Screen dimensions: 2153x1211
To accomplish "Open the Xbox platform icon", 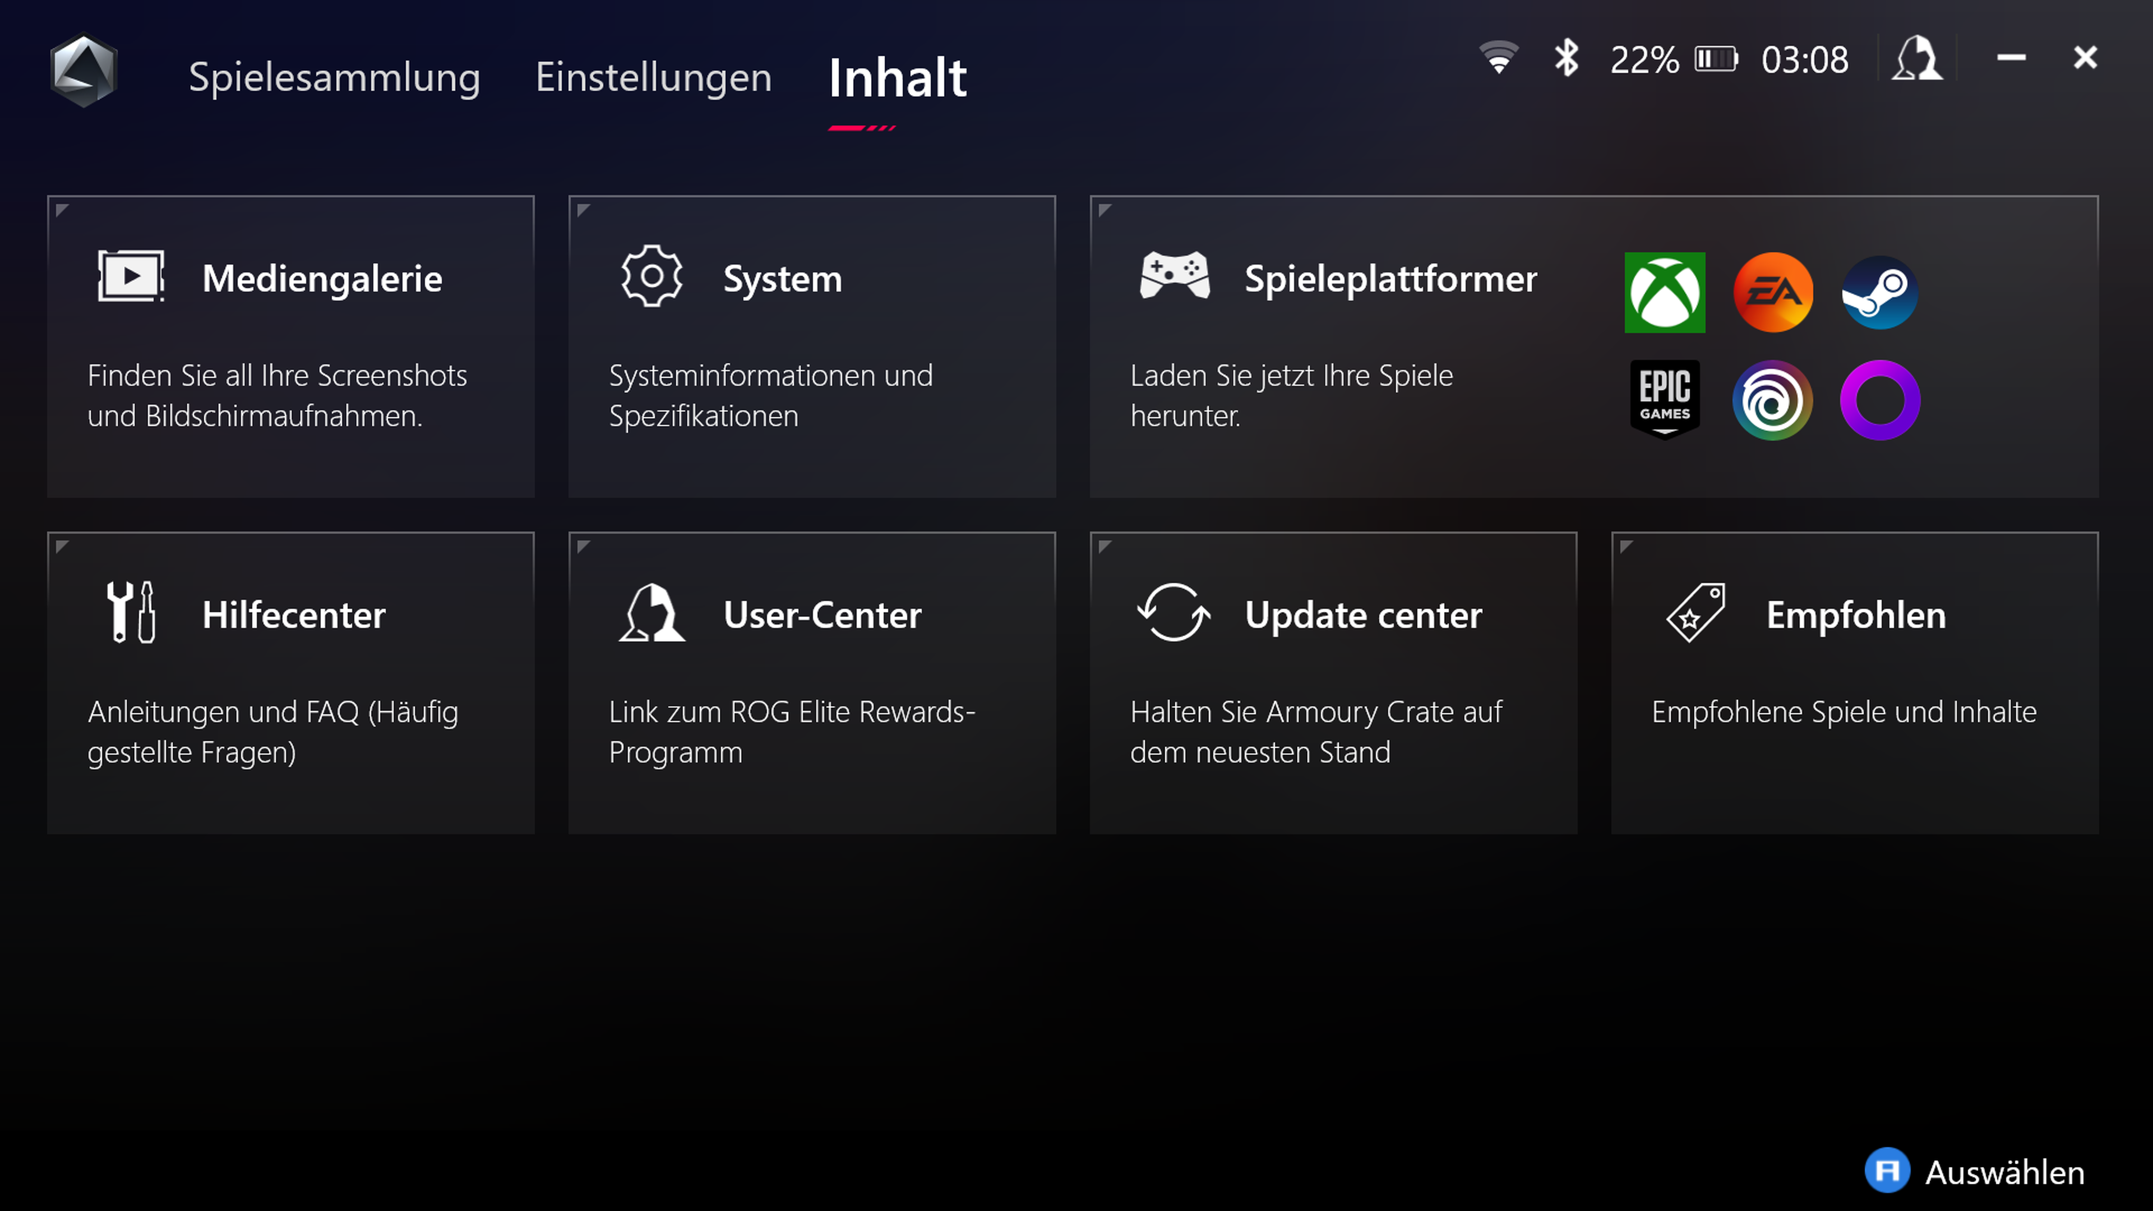I will [1664, 293].
